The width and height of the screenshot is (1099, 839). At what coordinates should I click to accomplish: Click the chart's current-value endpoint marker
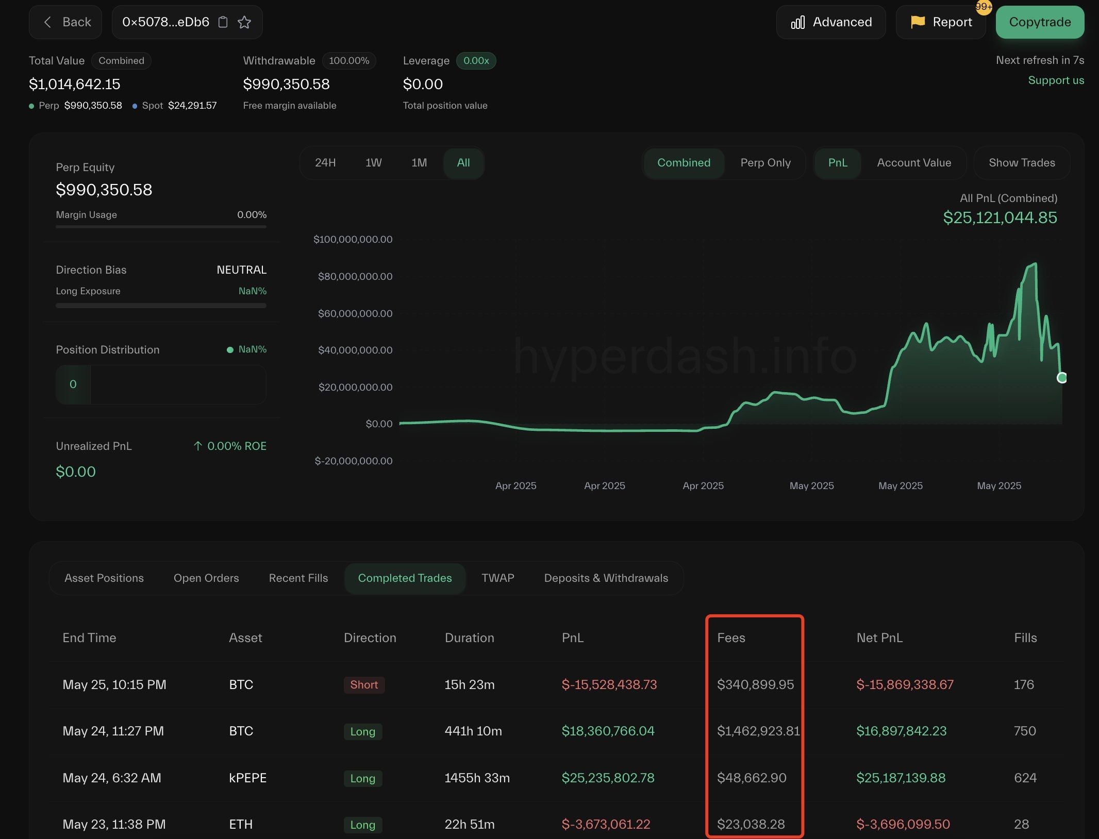[1061, 378]
